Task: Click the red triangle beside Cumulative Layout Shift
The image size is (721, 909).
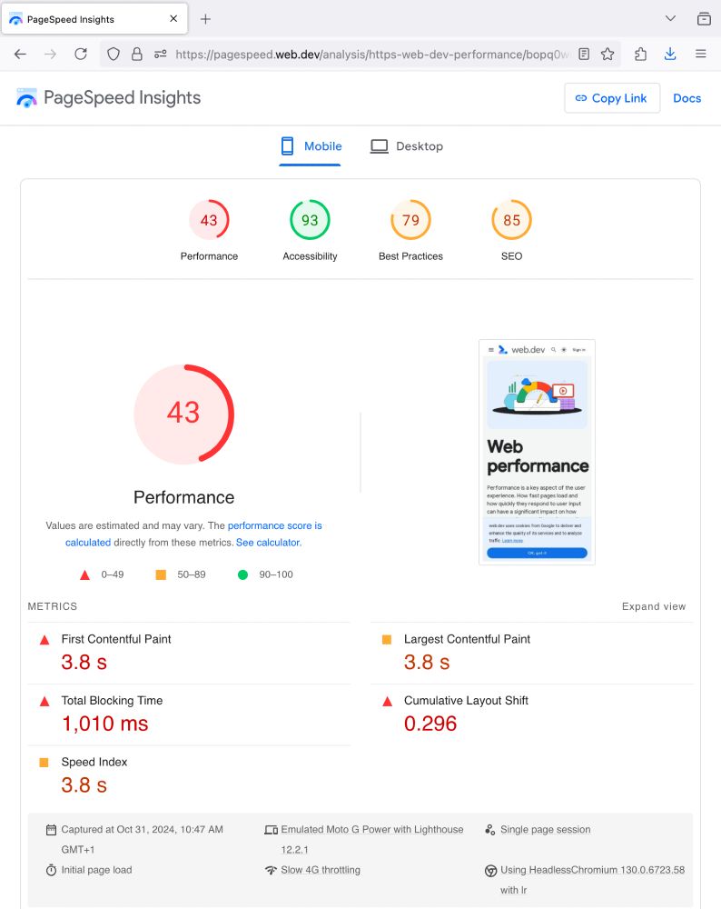Action: click(x=388, y=702)
